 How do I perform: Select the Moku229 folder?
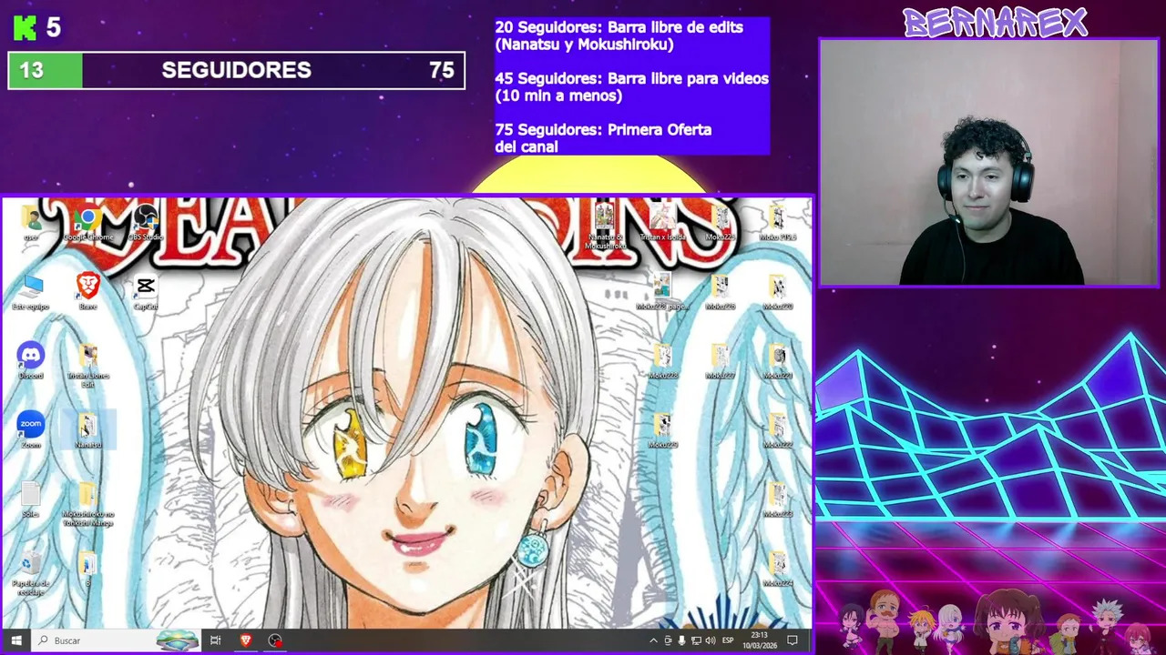point(662,431)
